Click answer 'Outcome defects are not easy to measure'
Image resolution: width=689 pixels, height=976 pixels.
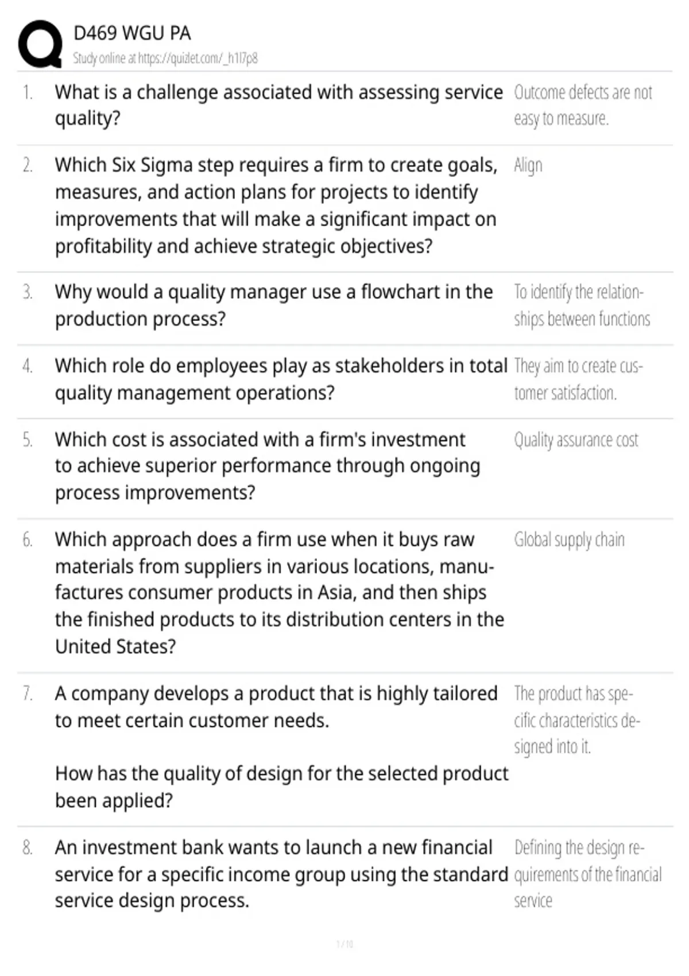click(x=582, y=105)
